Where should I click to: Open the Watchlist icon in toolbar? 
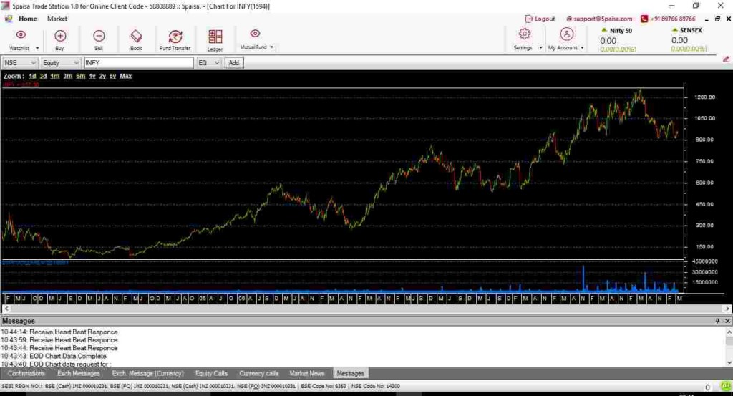click(20, 35)
